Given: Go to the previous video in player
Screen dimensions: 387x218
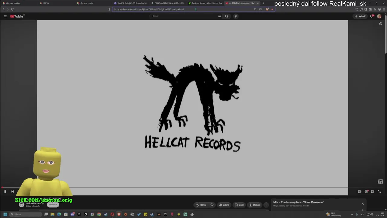Looking at the screenshot, I should tap(12, 191).
